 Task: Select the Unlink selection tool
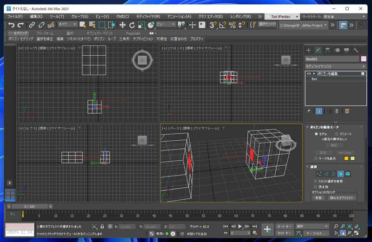pos(41,25)
